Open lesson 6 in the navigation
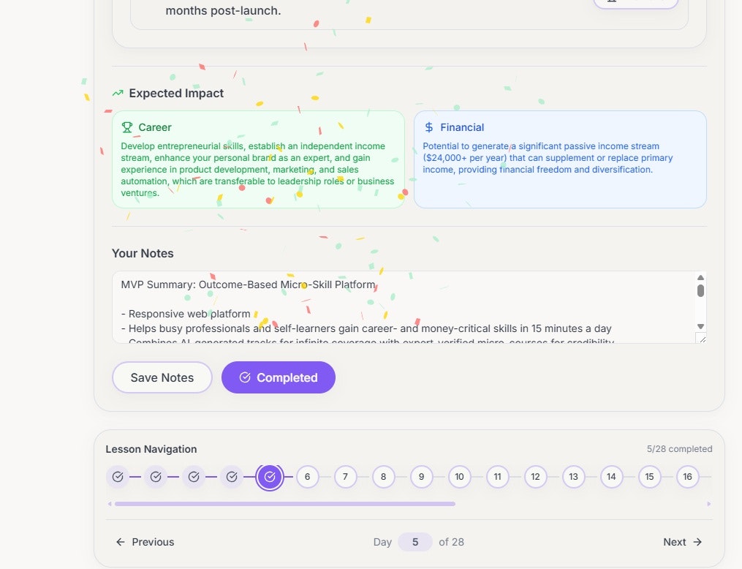The image size is (742, 569). tap(307, 476)
